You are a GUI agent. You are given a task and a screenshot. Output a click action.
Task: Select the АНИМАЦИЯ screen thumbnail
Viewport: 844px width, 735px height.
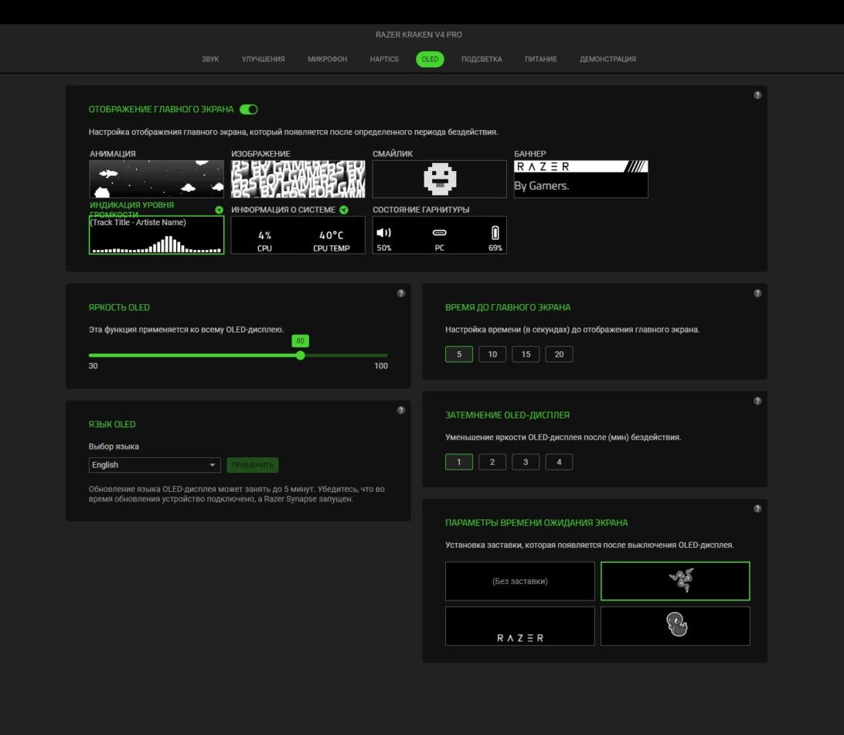[x=156, y=179]
